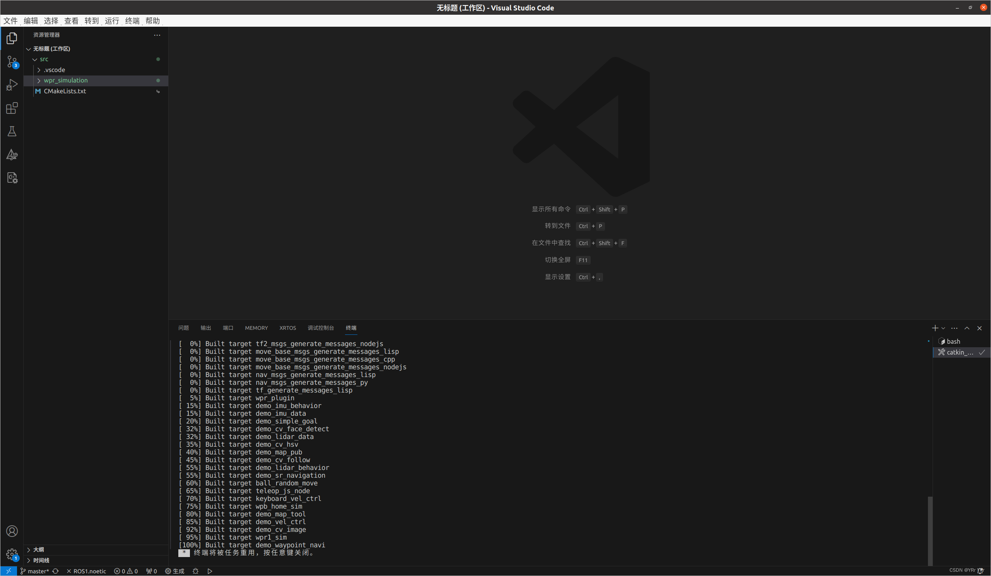The width and height of the screenshot is (991, 576).
Task: Click the CMake debug bug icon in status bar
Action: [195, 571]
